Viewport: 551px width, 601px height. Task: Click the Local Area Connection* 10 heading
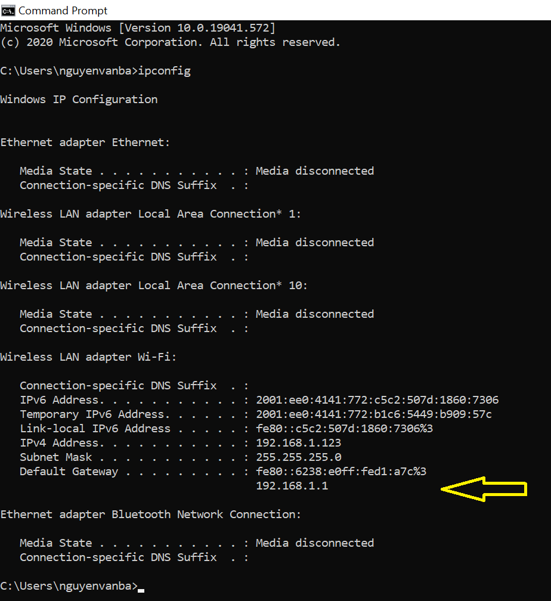[154, 286]
